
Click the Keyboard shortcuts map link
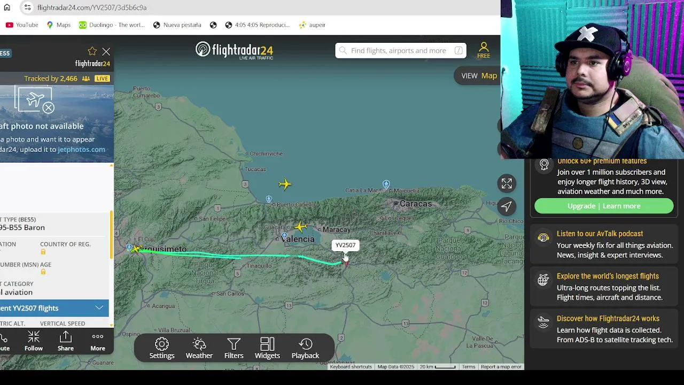[351, 367]
